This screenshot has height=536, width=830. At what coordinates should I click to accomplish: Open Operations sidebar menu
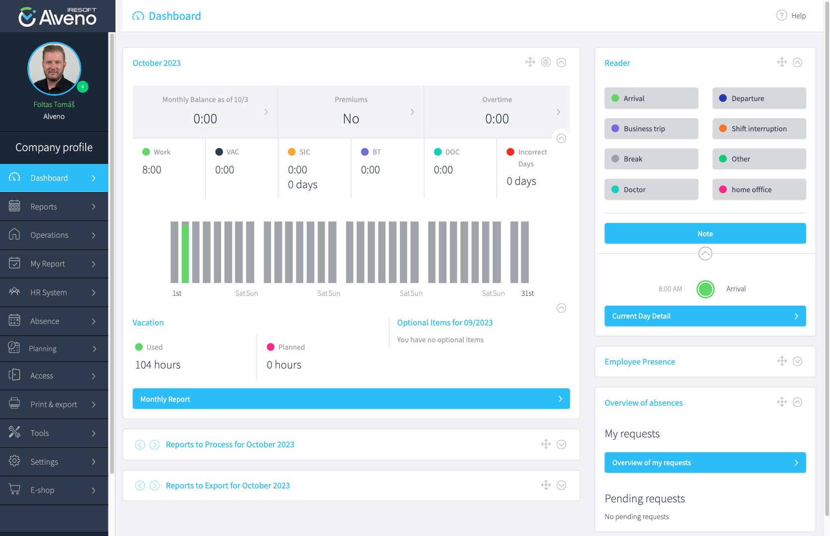click(54, 235)
